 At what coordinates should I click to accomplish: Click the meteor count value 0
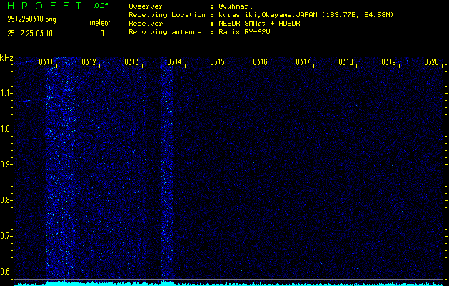click(101, 34)
